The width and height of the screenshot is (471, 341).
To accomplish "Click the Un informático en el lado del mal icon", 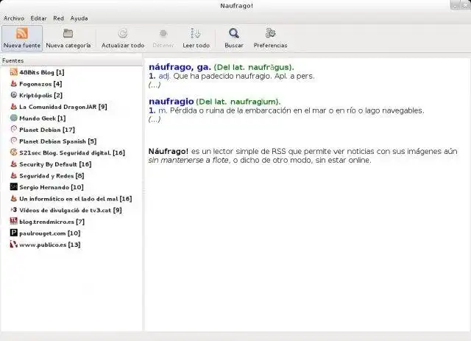I will pyautogui.click(x=14, y=198).
